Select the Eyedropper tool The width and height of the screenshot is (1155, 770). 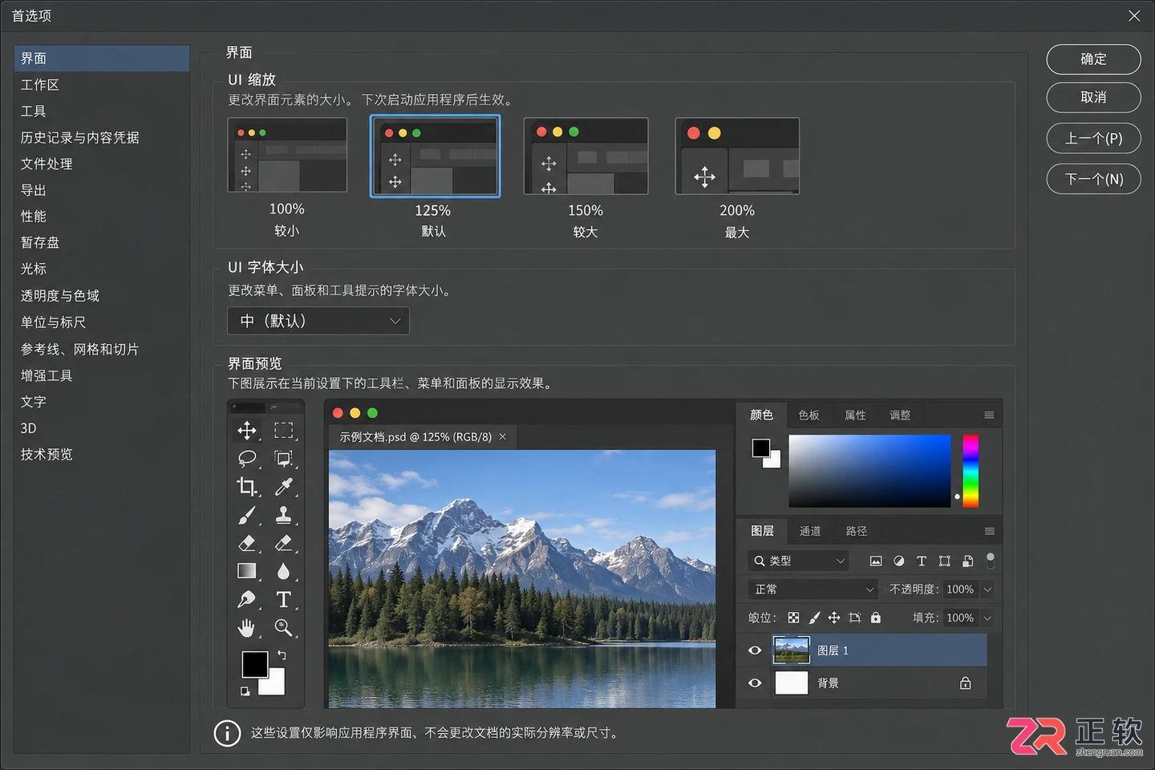tap(283, 487)
